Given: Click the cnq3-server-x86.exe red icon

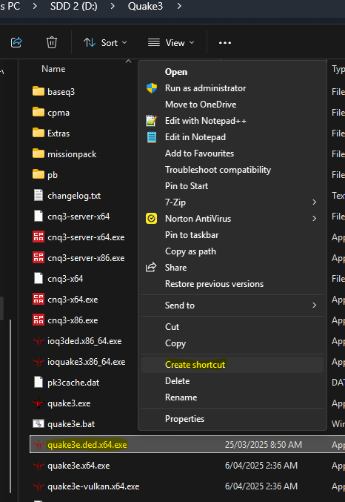Looking at the screenshot, I should click(x=38, y=258).
